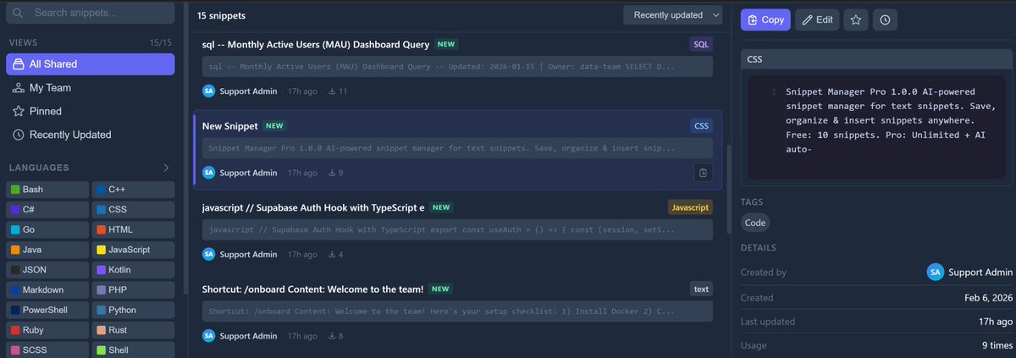Click the Javascript language badge
The width and height of the screenshot is (1016, 358).
[690, 207]
